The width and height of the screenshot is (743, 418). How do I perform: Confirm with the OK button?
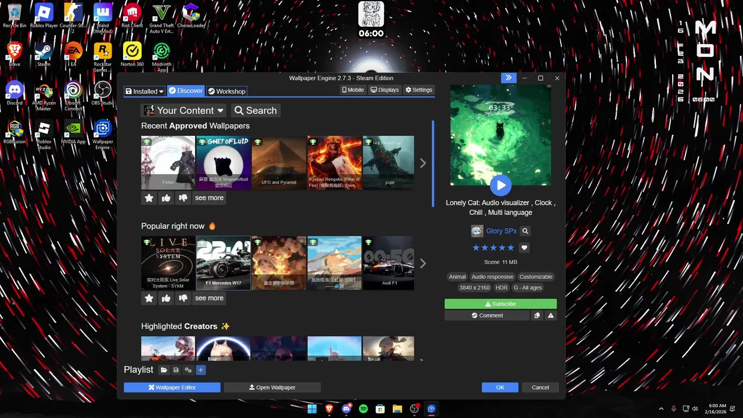[500, 387]
